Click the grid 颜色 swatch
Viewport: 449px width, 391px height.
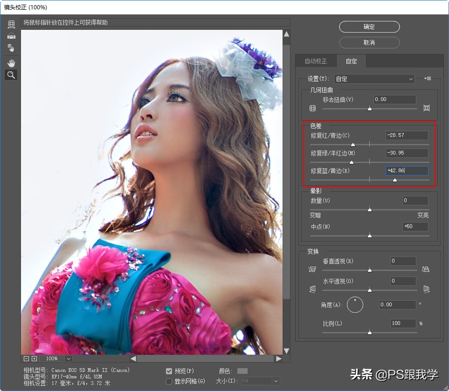coord(242,371)
